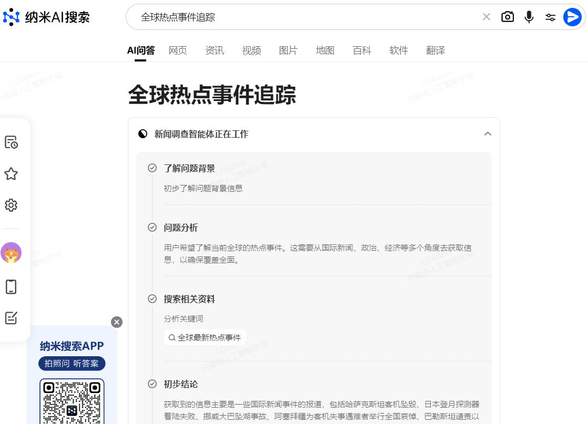588x424 pixels.
Task: Open camera image search in the search bar
Action: [508, 17]
